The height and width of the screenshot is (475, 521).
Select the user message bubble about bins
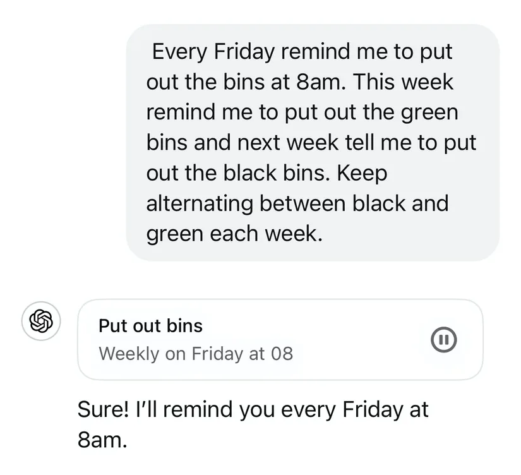click(313, 142)
